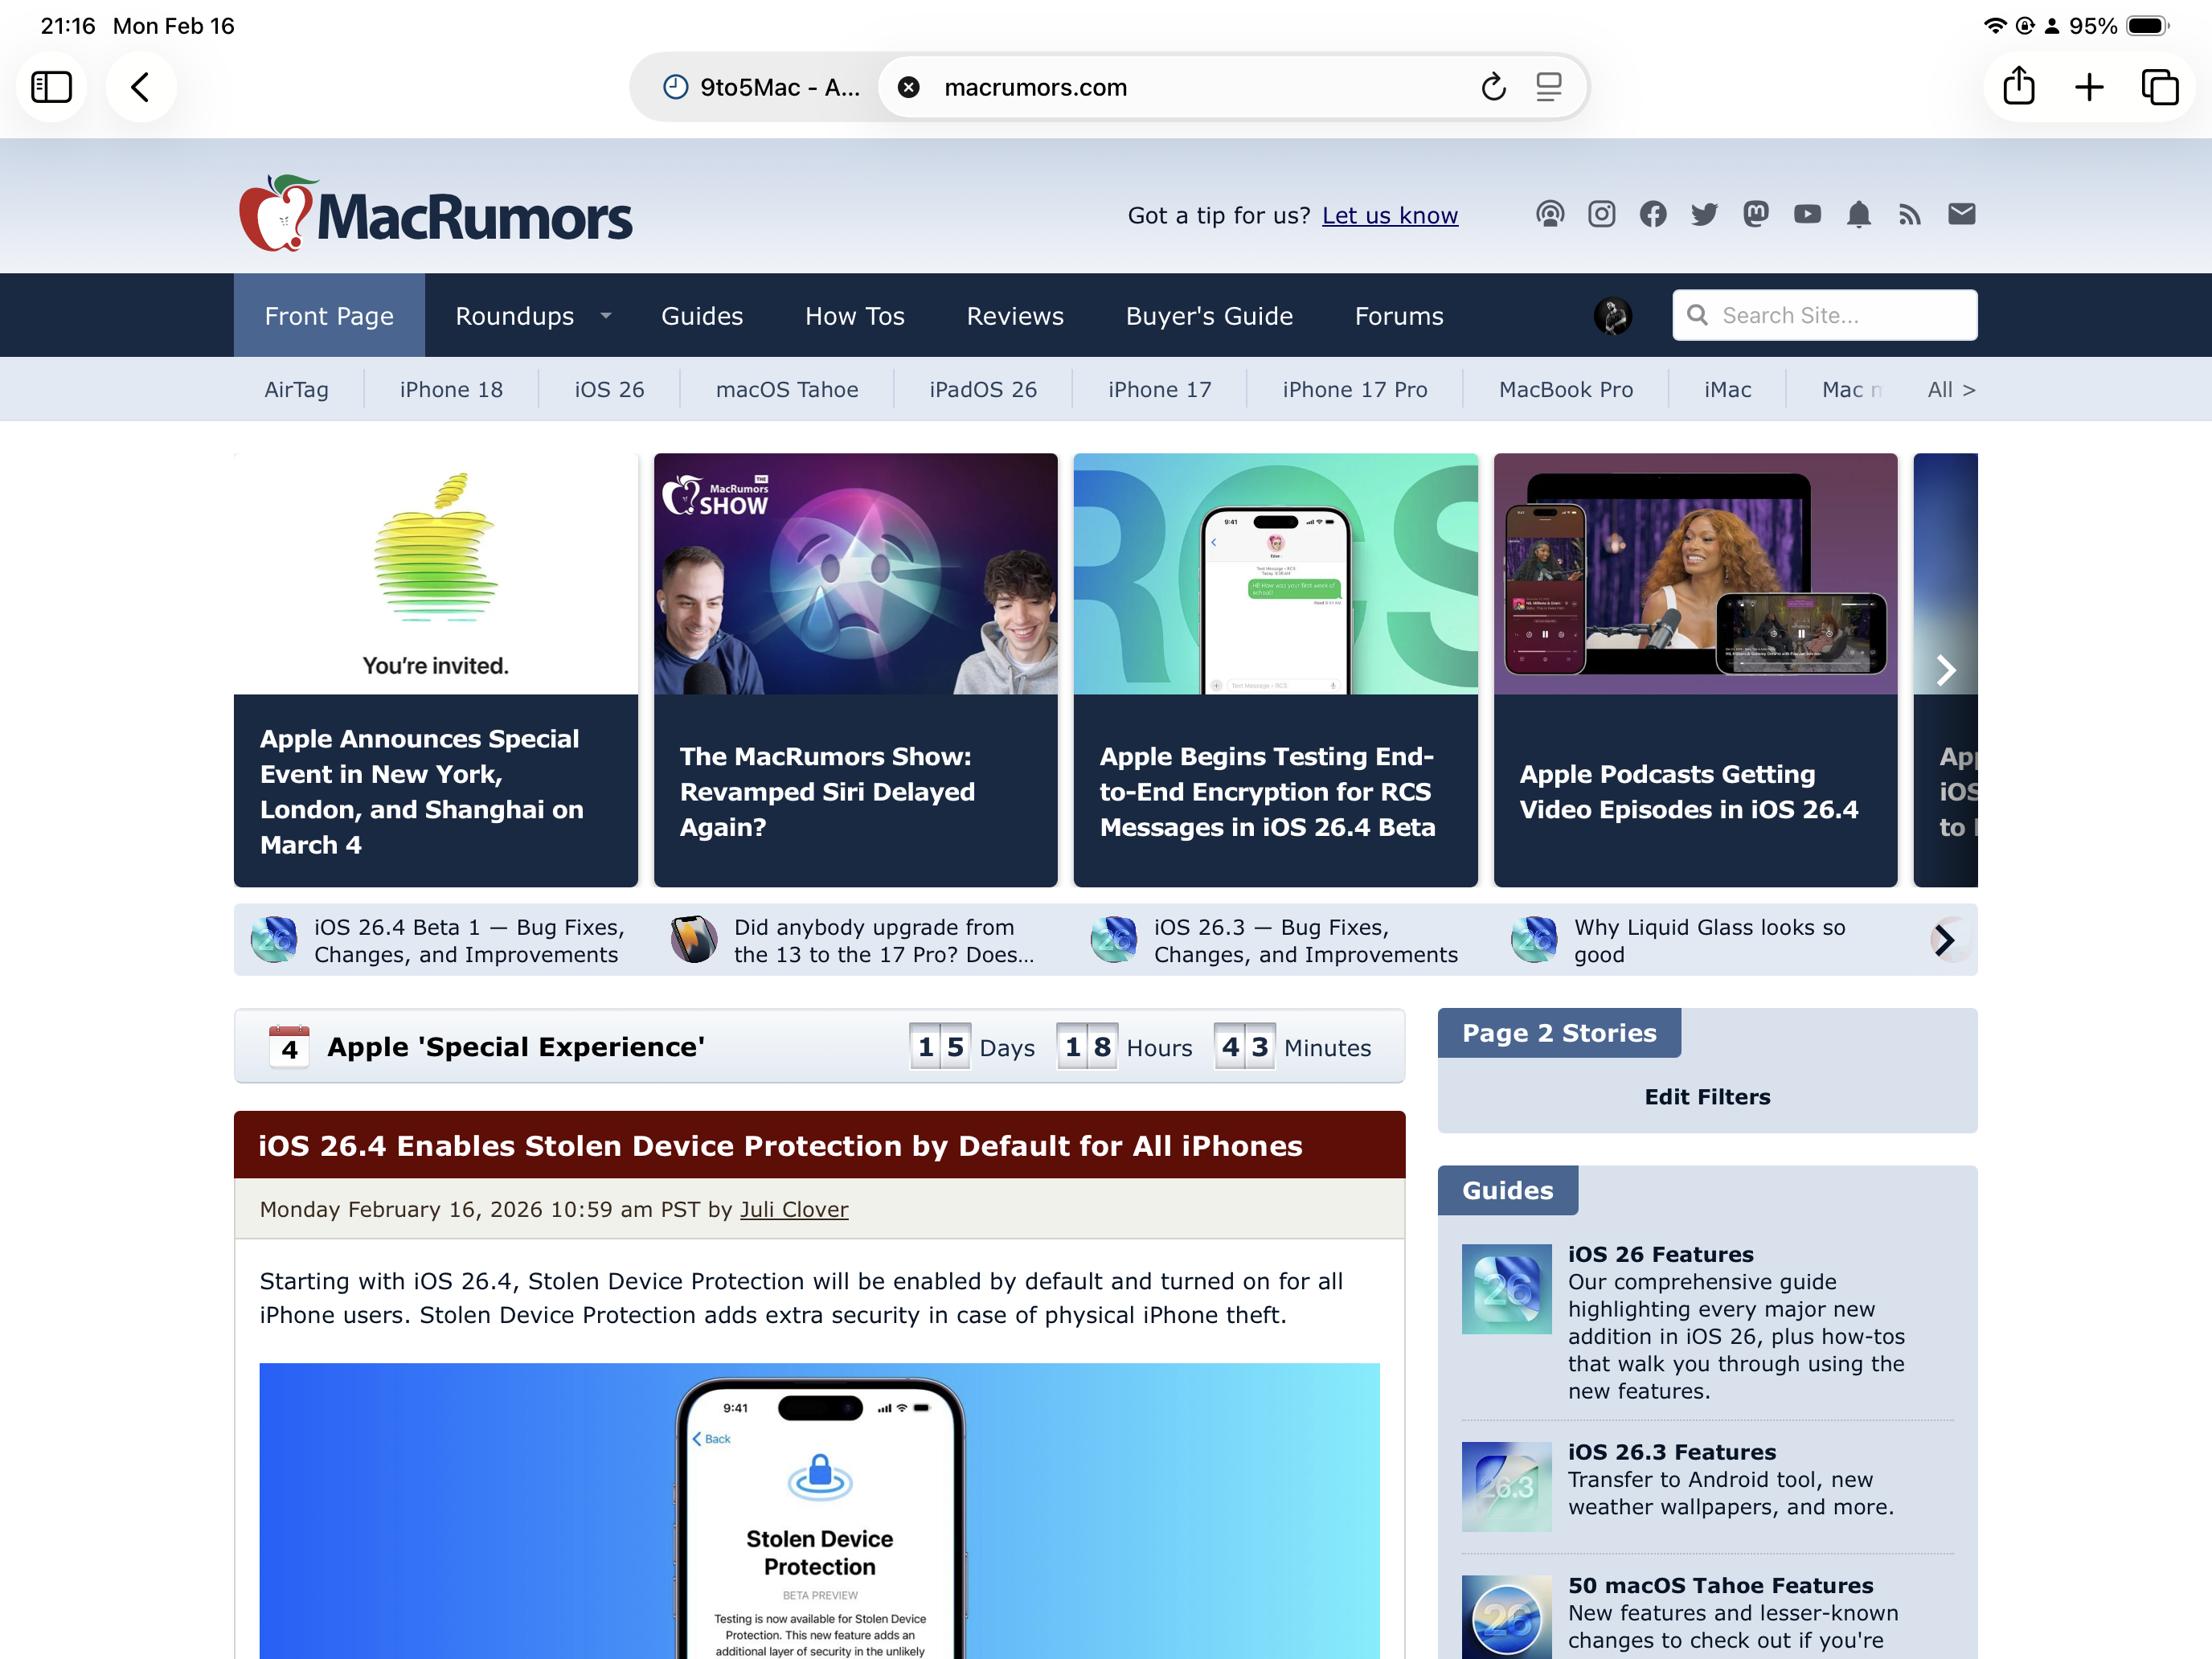Reload the macrumors.com page

[x=1493, y=87]
